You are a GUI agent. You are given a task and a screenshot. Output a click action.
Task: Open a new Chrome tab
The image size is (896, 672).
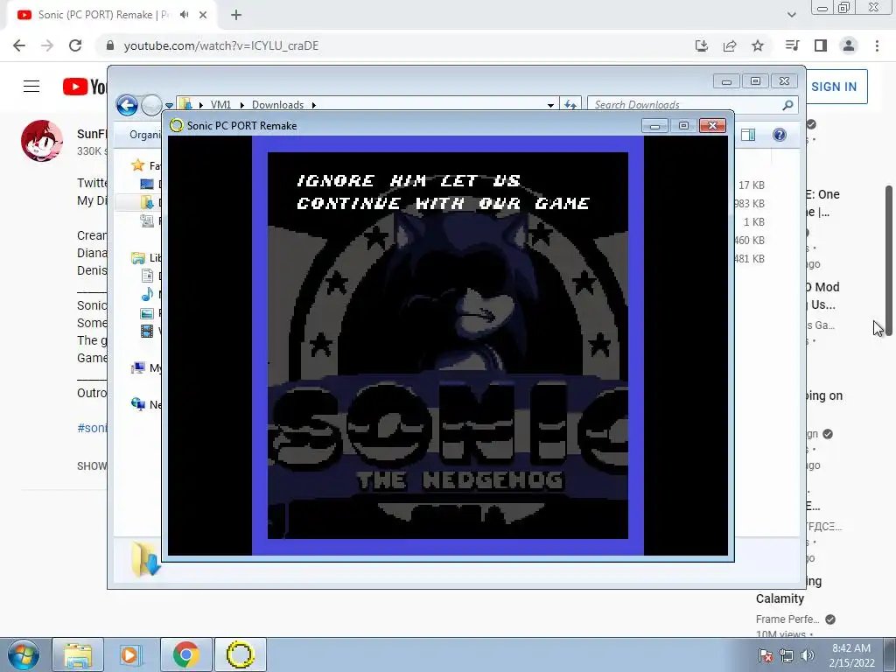point(236,16)
